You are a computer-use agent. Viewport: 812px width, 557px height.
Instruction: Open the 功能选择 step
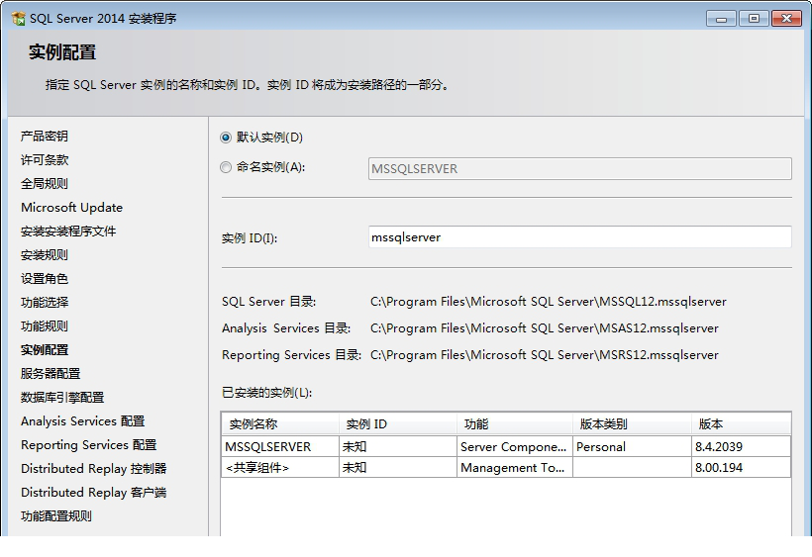coord(45,303)
